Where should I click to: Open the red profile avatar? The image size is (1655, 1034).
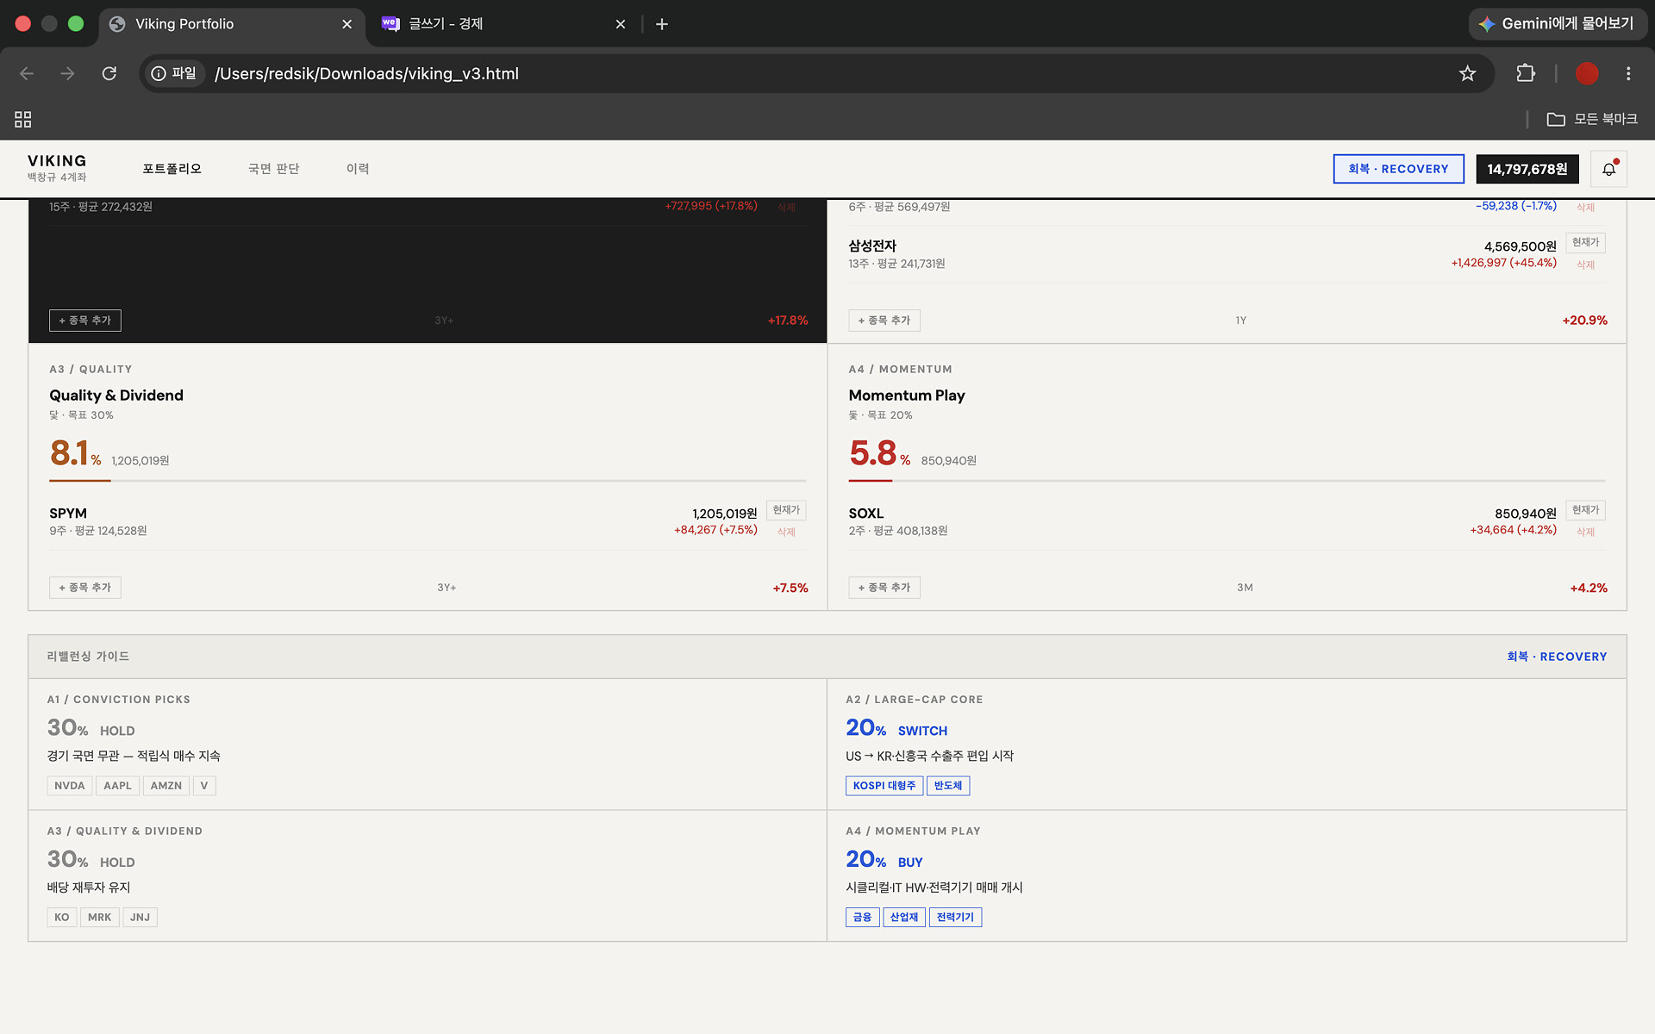pyautogui.click(x=1587, y=73)
